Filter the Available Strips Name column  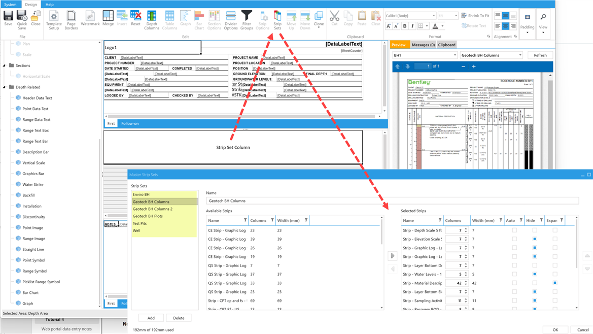[245, 220]
